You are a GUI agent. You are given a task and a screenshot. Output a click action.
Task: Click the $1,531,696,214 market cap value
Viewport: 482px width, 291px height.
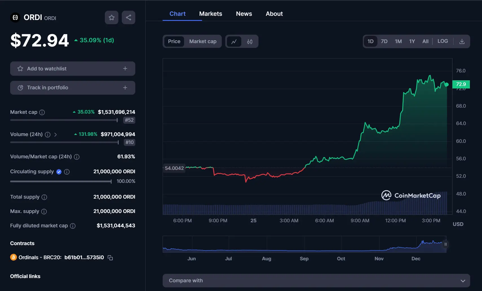[116, 112]
